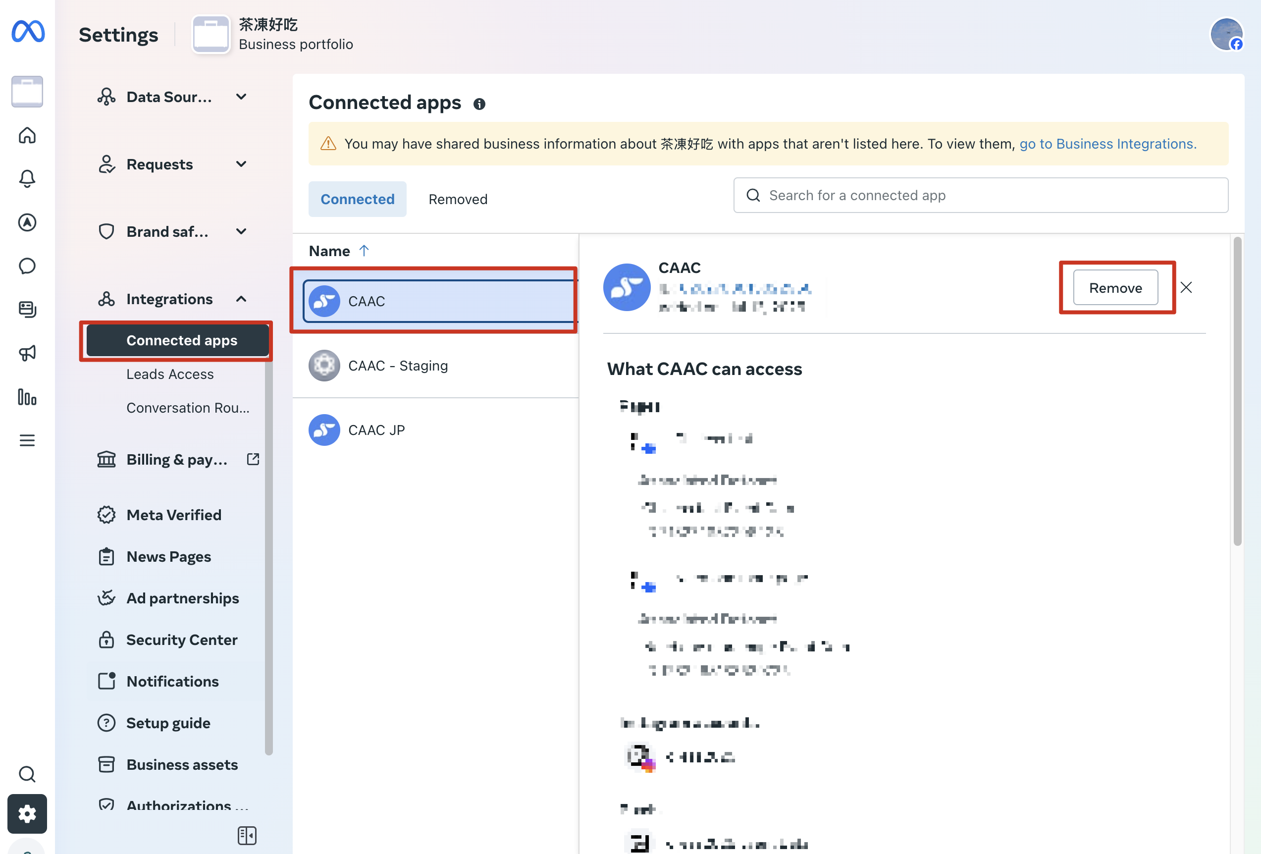Click the CAAC JP app icon
The image size is (1261, 854).
[324, 429]
